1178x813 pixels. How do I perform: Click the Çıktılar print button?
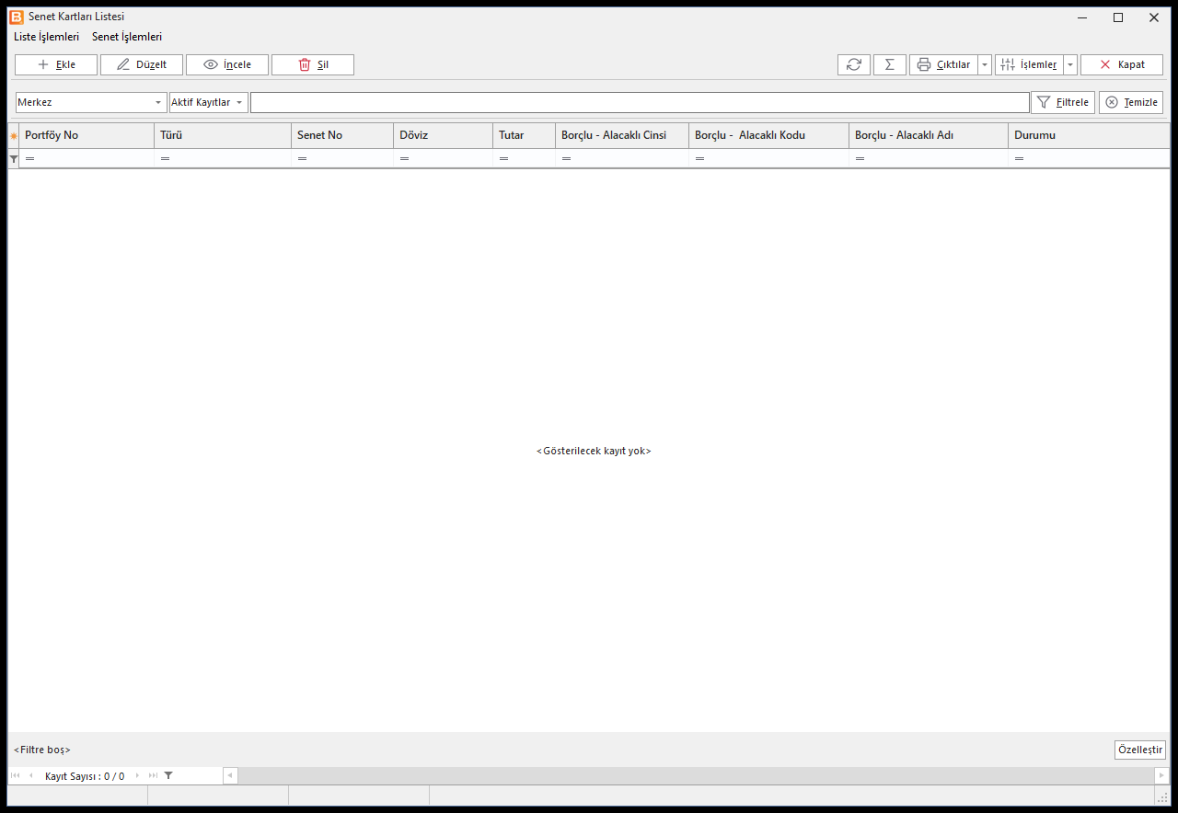tap(943, 64)
